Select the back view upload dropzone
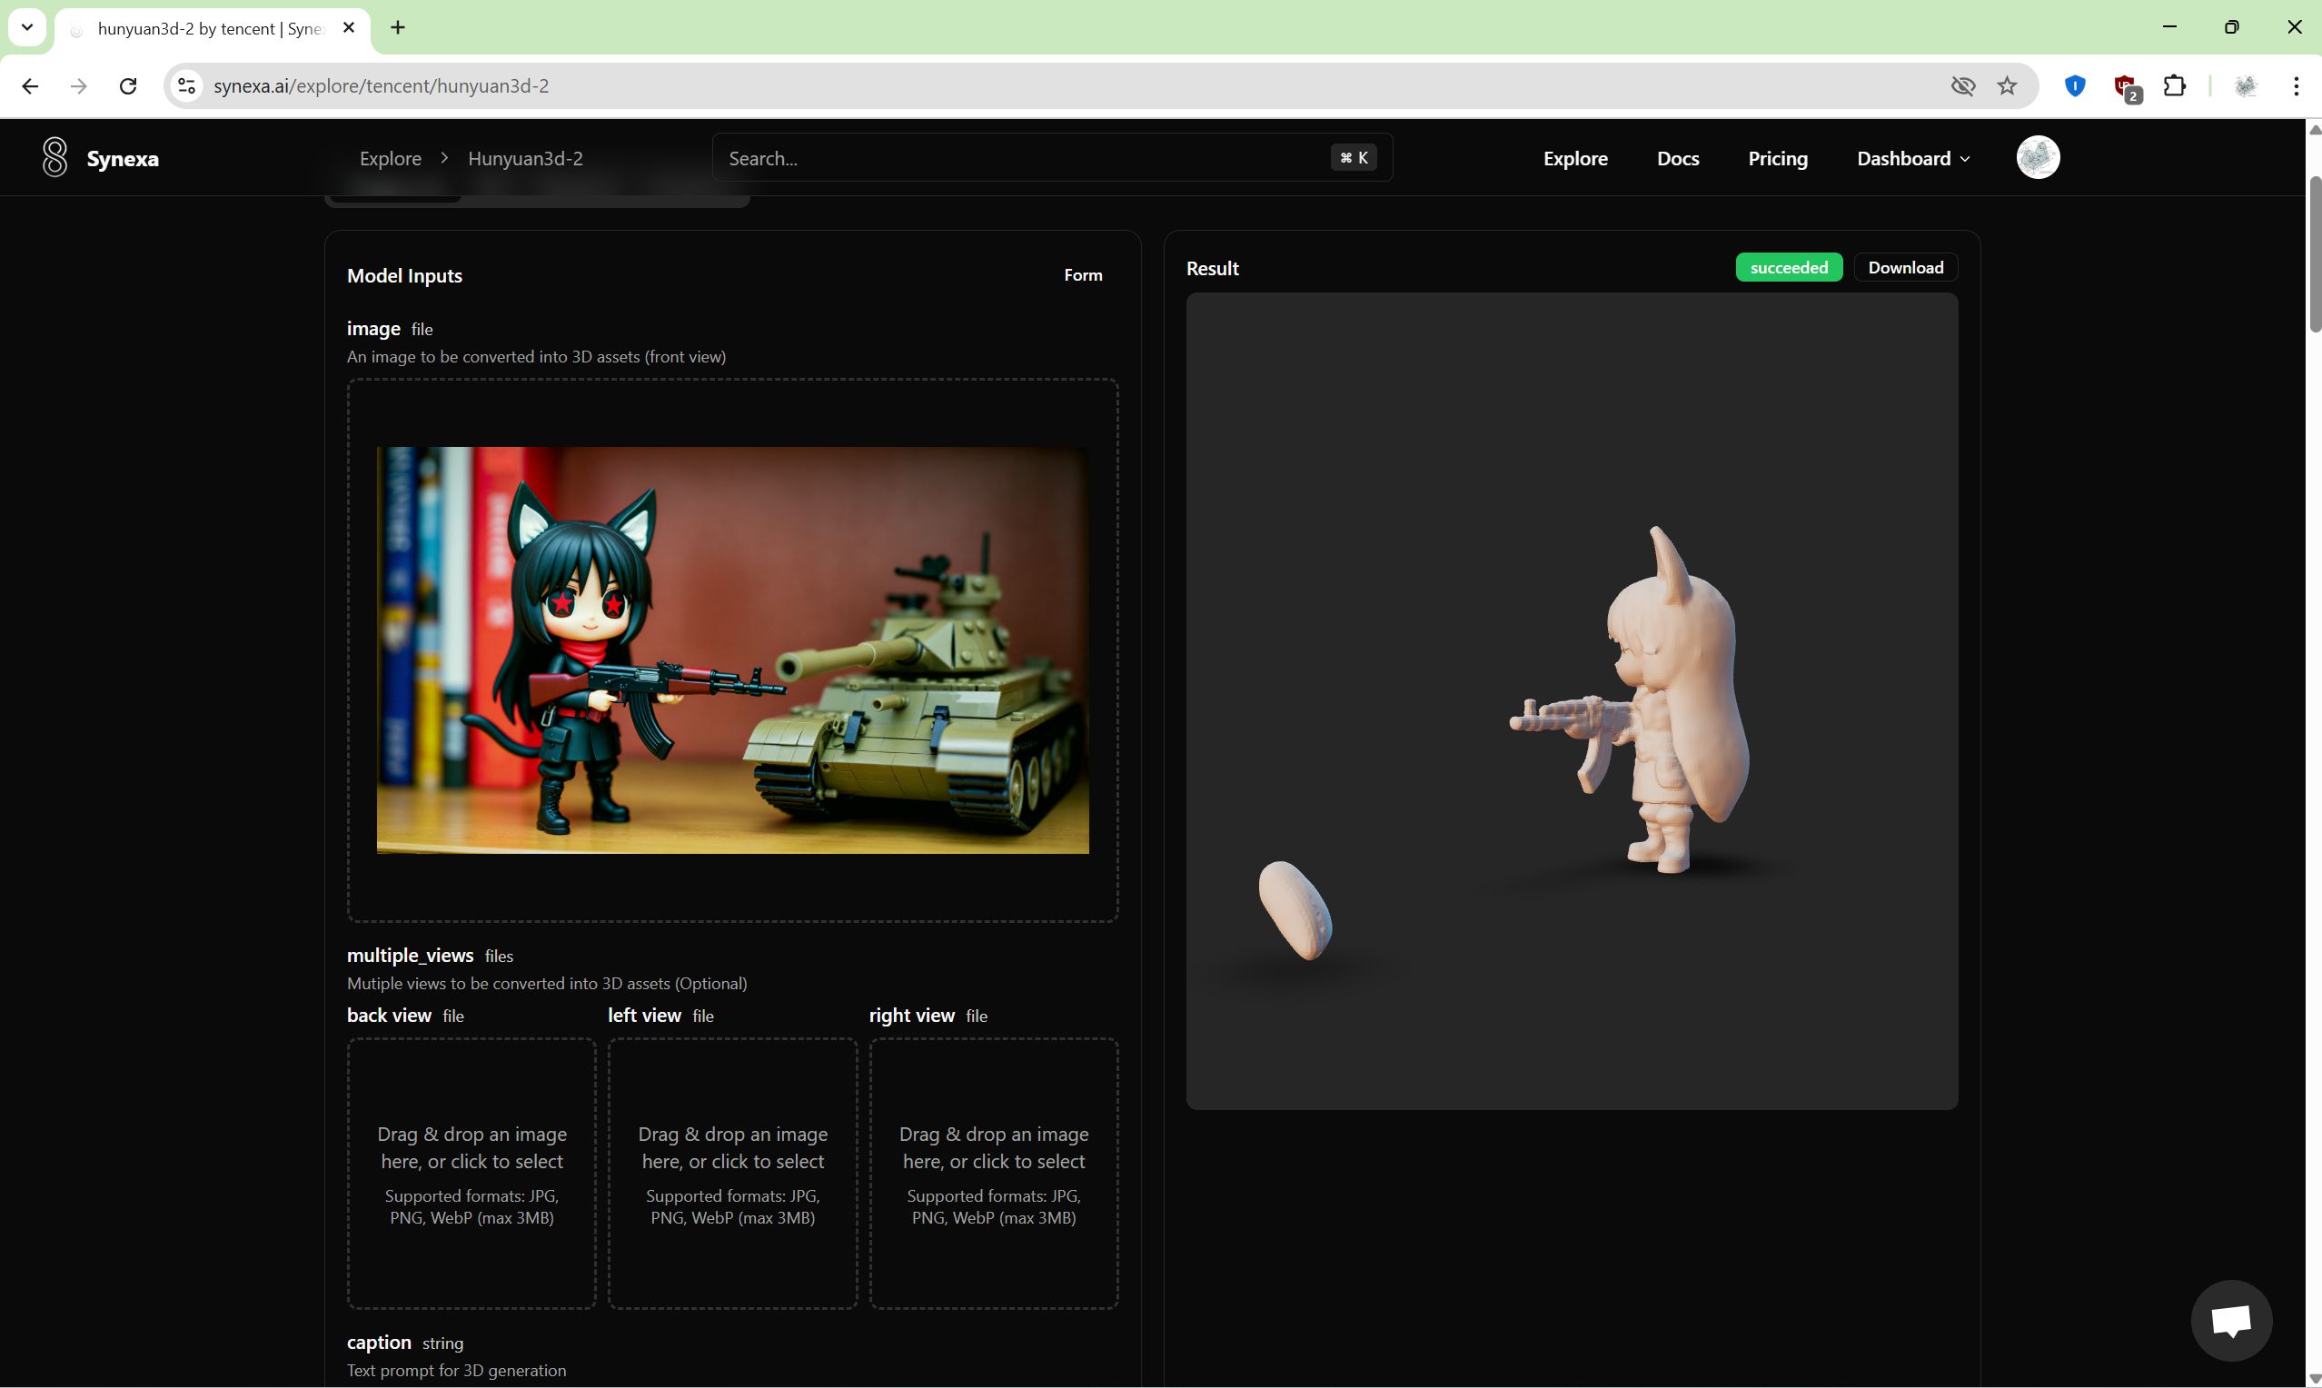 click(471, 1173)
